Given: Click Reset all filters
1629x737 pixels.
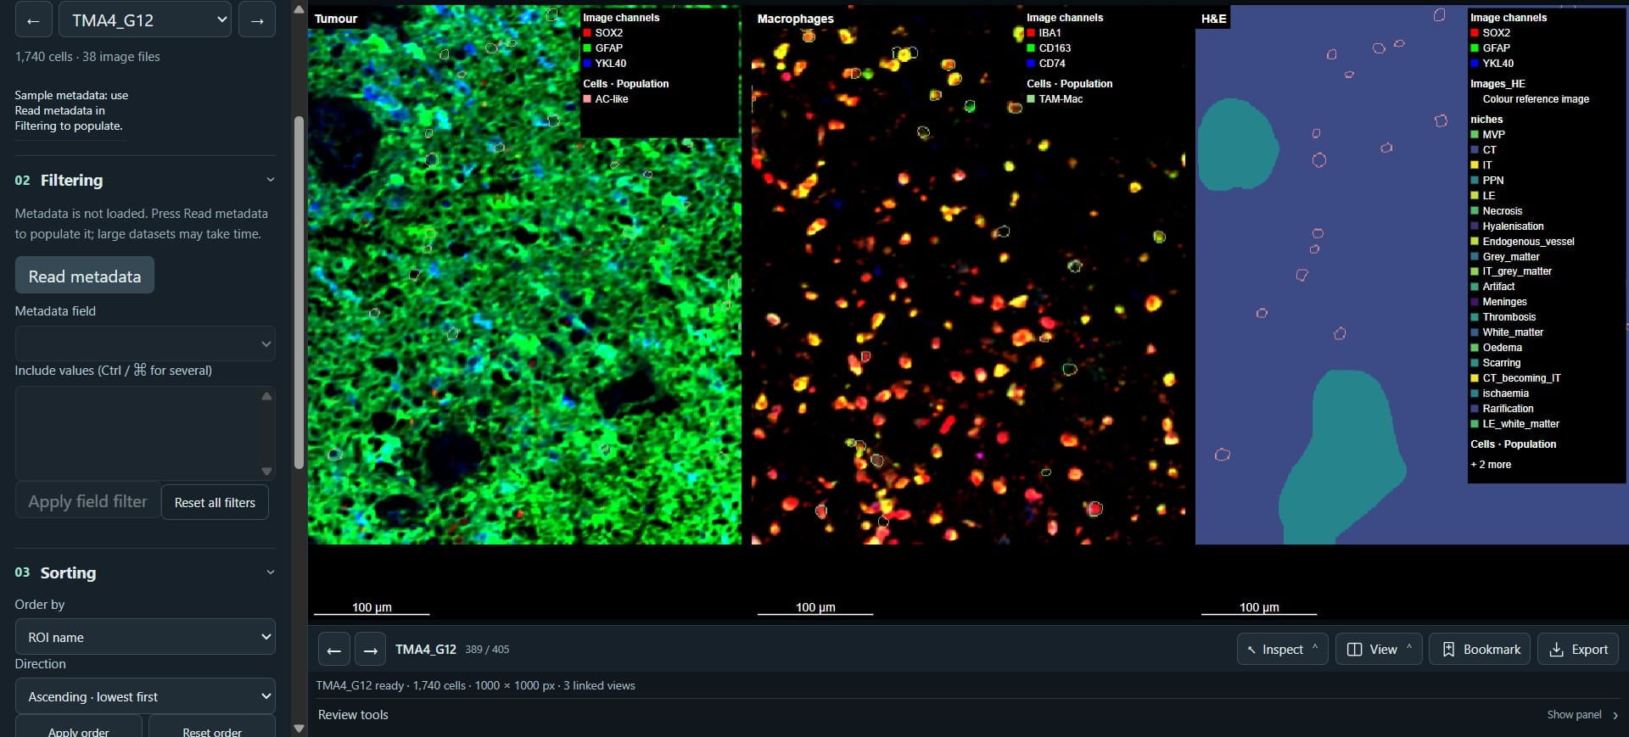Looking at the screenshot, I should [215, 502].
